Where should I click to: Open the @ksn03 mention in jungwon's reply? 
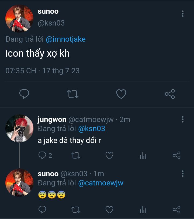[92, 129]
